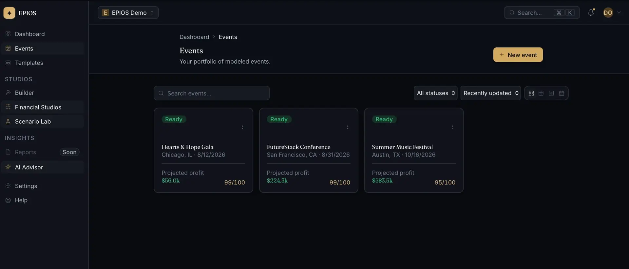629x269 pixels.
Task: Click the plus icon on New event
Action: click(x=502, y=54)
